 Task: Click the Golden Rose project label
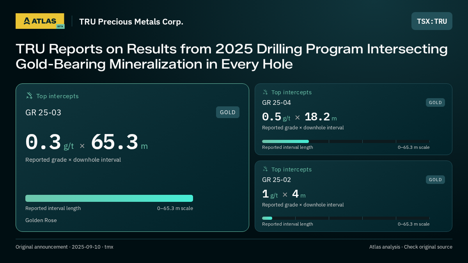pos(41,220)
